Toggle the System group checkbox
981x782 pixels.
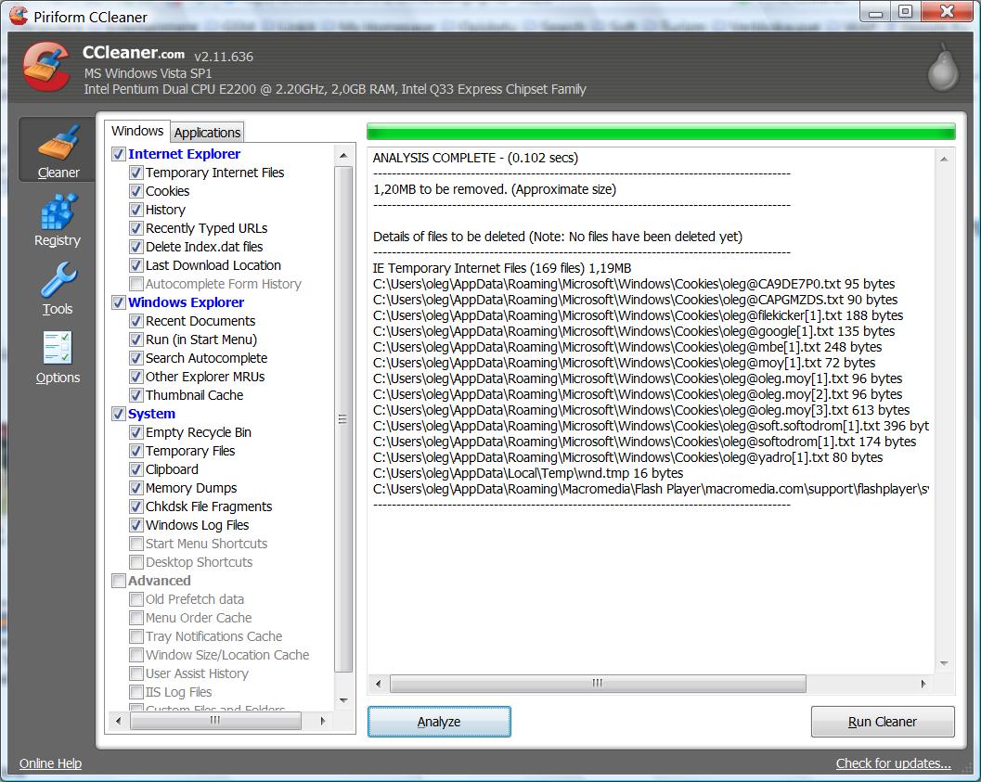[118, 414]
